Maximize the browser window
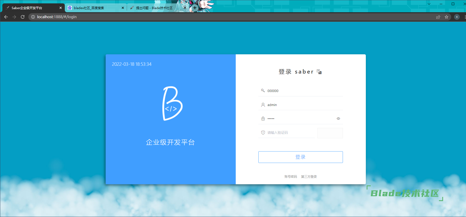Image resolution: width=466 pixels, height=217 pixels. (x=453, y=4)
